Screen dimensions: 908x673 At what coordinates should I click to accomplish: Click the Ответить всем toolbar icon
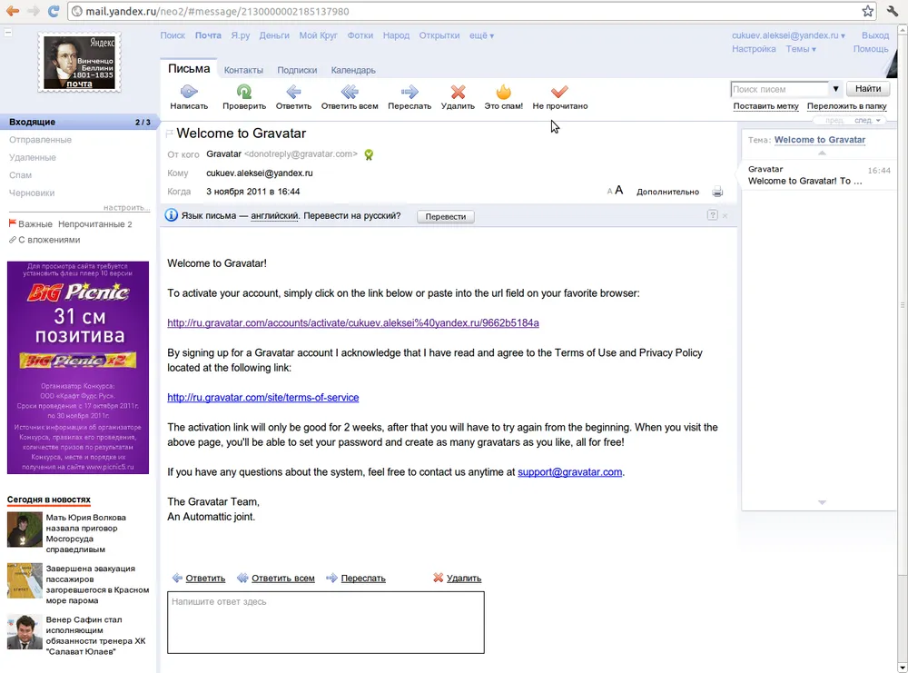coord(350,92)
